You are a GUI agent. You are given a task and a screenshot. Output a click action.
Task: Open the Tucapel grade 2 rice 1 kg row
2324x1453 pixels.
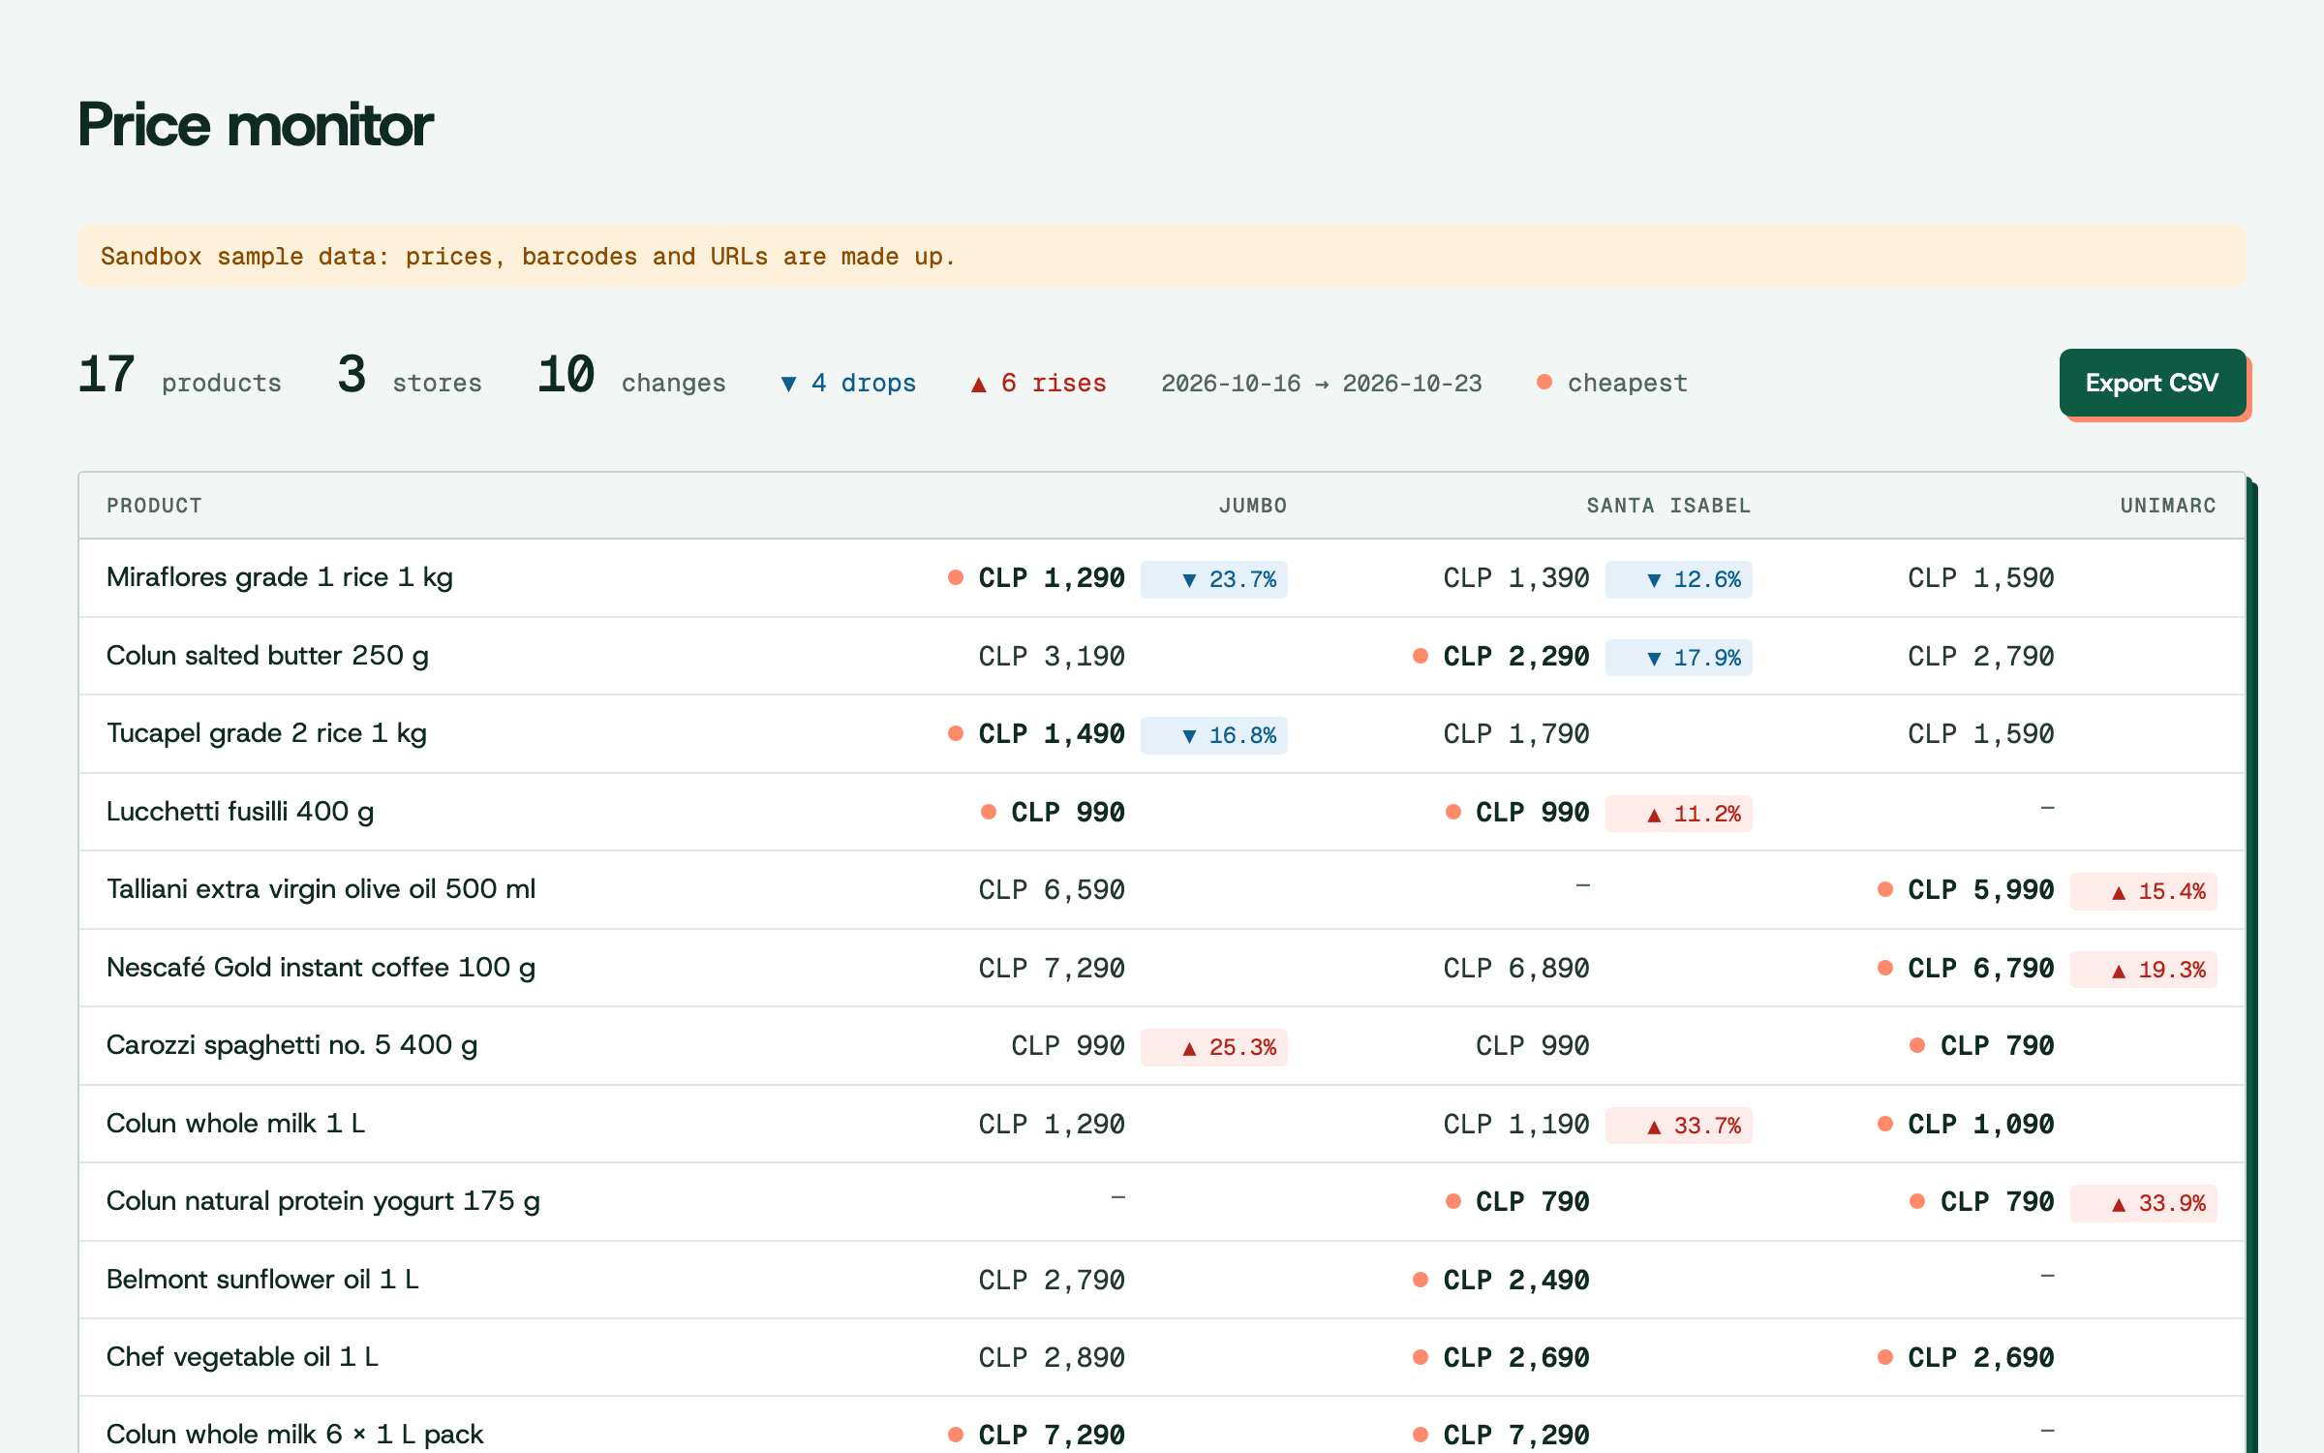pos(1162,734)
